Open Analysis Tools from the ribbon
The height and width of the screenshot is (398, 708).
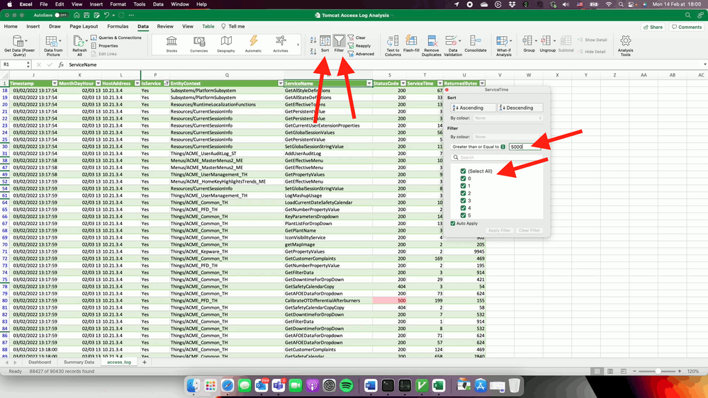pyautogui.click(x=625, y=44)
